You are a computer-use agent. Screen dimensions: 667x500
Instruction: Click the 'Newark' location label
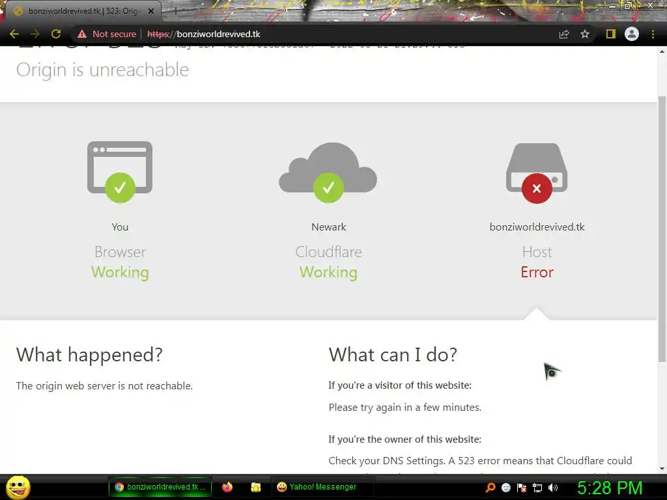pyautogui.click(x=329, y=227)
